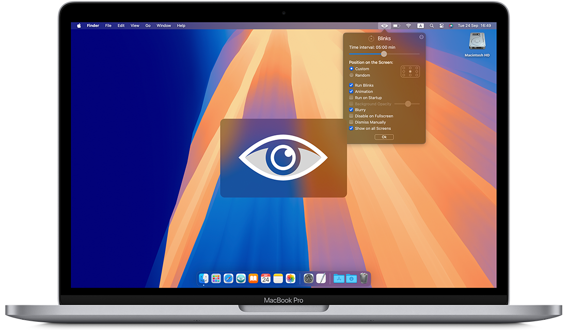Screen dimensions: 568x330
Task: Click the Blinks eye icon in menu bar
Action: pos(384,25)
